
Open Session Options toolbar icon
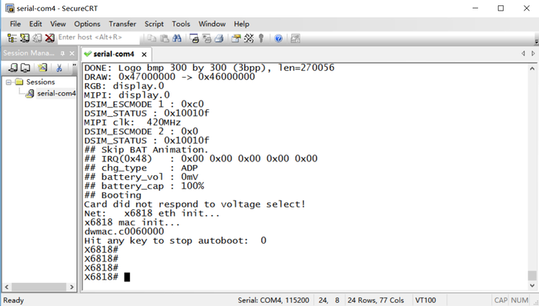(236, 38)
